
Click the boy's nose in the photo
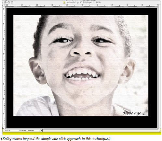(x=82, y=51)
